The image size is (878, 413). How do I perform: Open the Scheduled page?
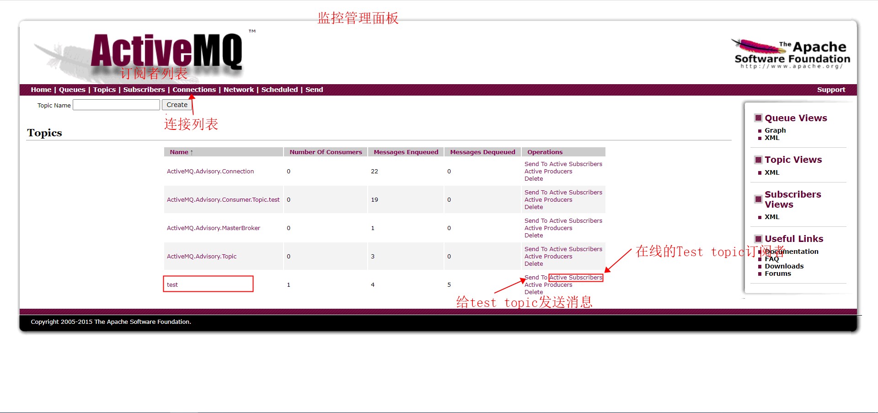(279, 90)
